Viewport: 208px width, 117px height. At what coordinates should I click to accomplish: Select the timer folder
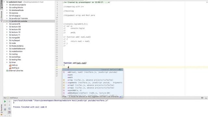click(x=12, y=62)
